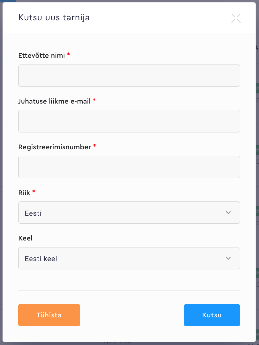Close the Kutsu uus tarnija dialog
Viewport: 259px width, 345px height.
click(x=236, y=18)
